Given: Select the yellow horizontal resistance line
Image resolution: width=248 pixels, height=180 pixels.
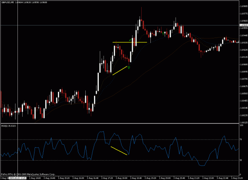Looking at the screenshot, I should point(130,42).
